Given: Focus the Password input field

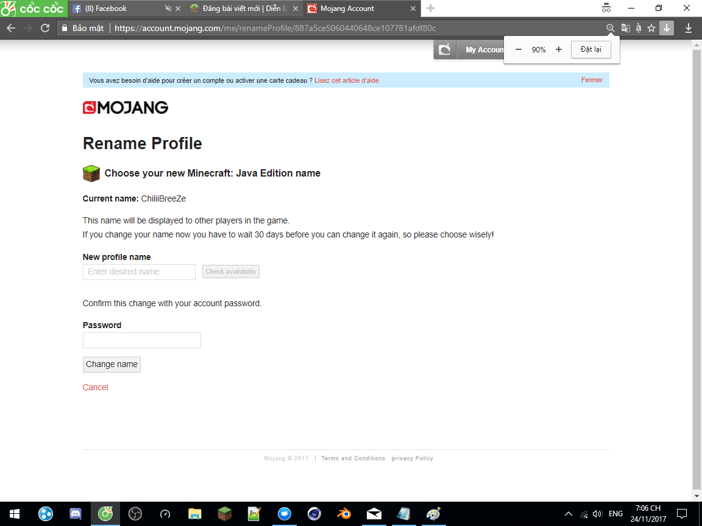Looking at the screenshot, I should pyautogui.click(x=142, y=340).
